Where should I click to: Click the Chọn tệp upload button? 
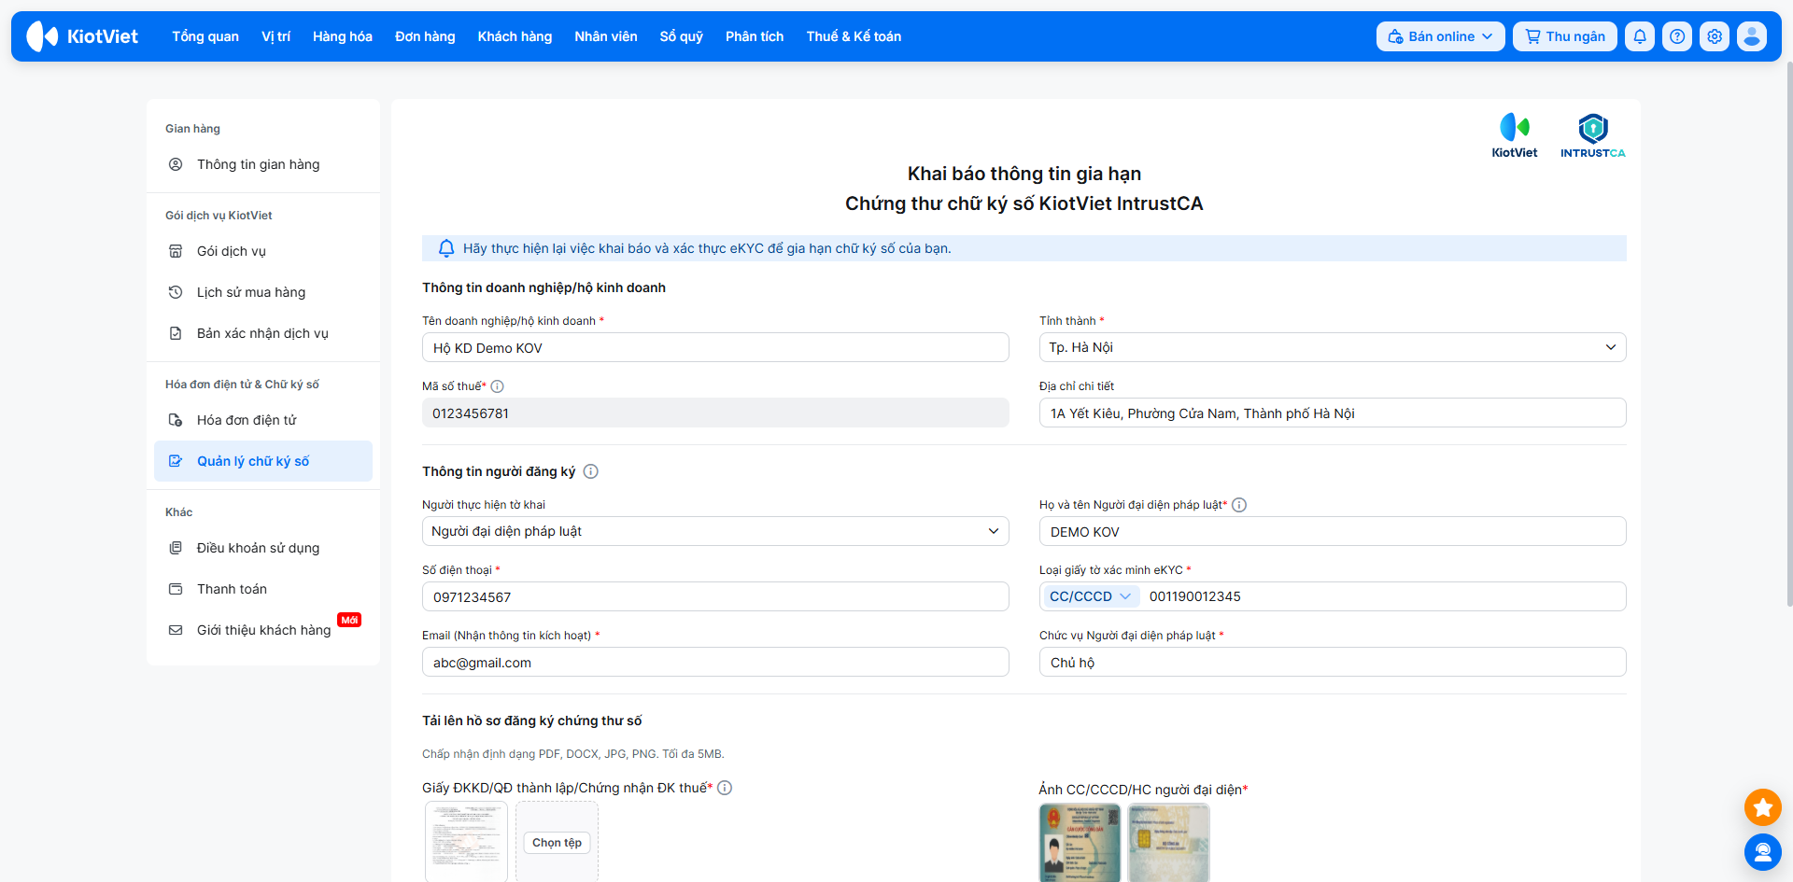click(557, 843)
